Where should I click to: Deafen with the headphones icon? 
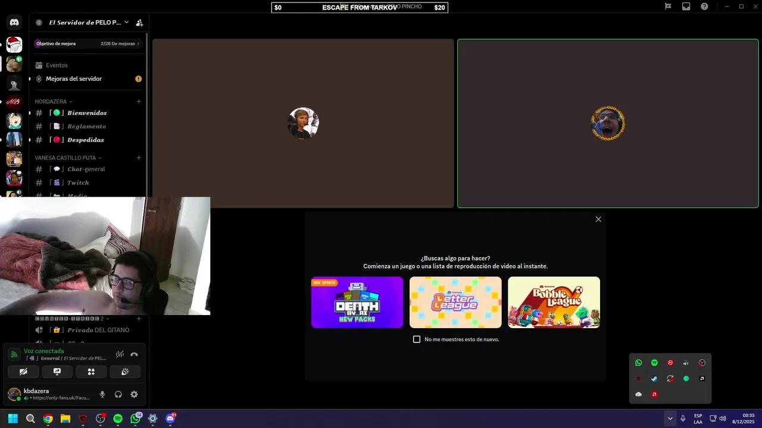click(118, 394)
